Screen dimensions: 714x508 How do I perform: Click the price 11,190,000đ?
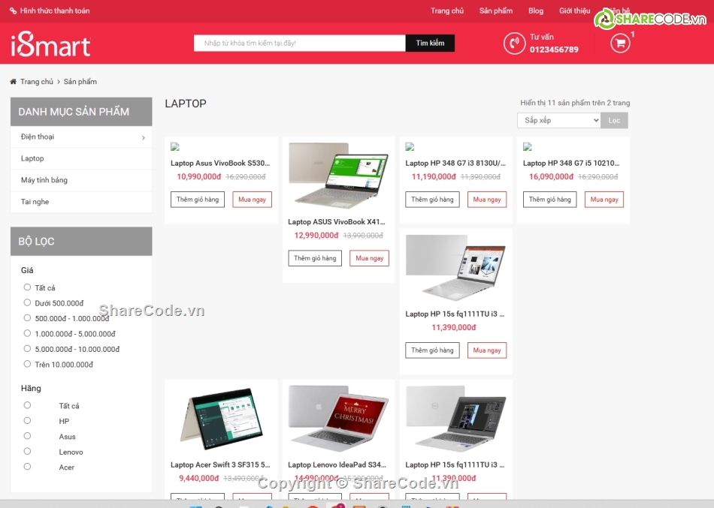[434, 177]
